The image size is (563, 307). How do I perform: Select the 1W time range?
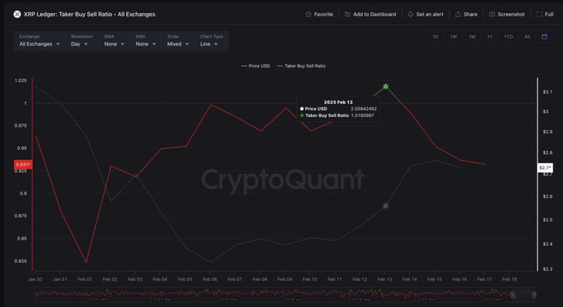(x=454, y=37)
